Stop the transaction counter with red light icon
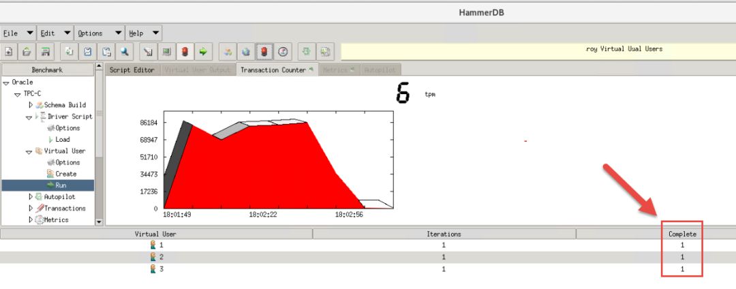Viewport: 736px width, 289px height. [264, 52]
